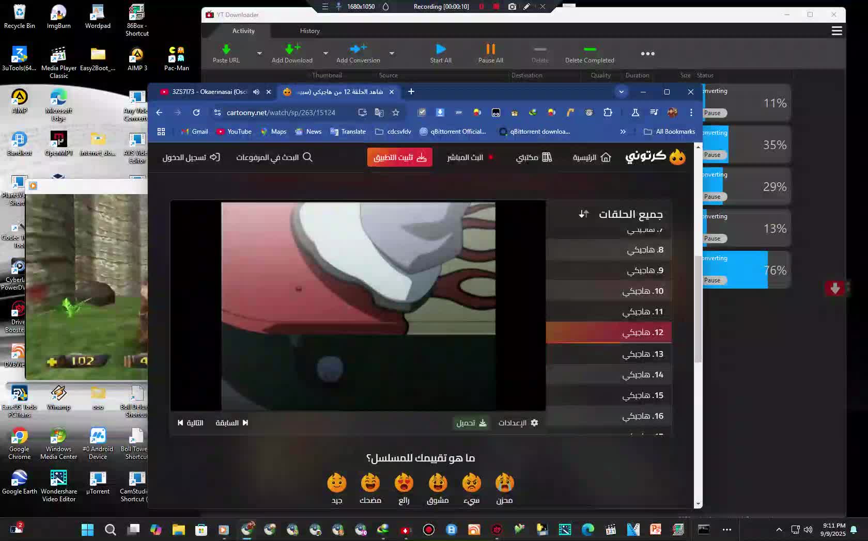Viewport: 868px width, 541px height.
Task: Click Add Conversion in YT Downloader
Action: tap(358, 53)
